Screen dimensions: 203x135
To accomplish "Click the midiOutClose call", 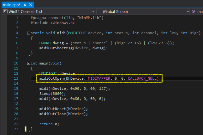I will point(52,114).
